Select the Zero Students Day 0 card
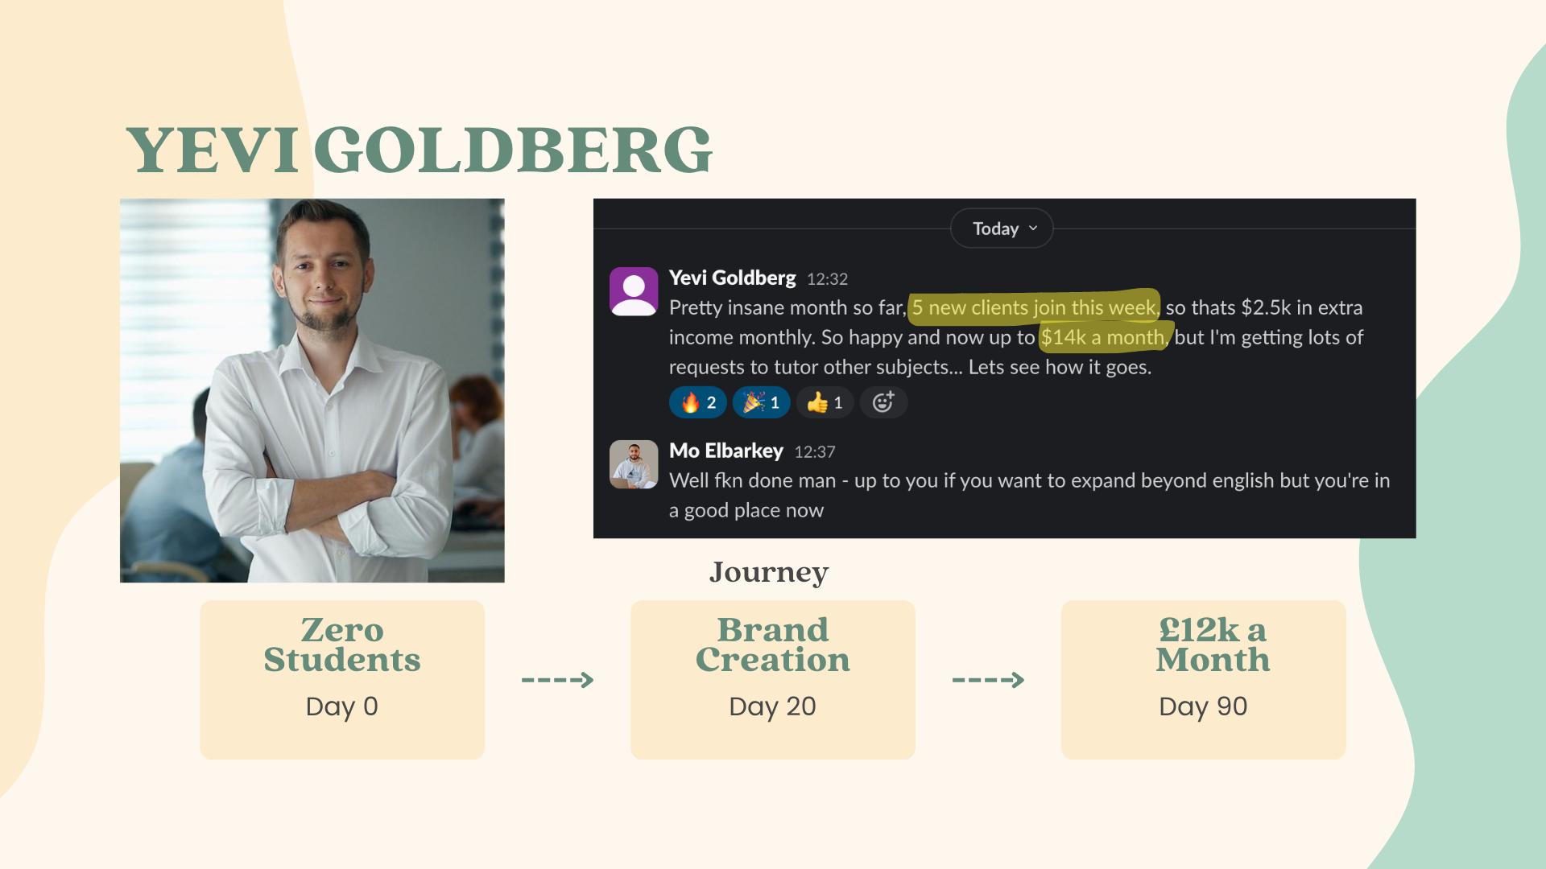Image resolution: width=1546 pixels, height=869 pixels. (x=342, y=680)
